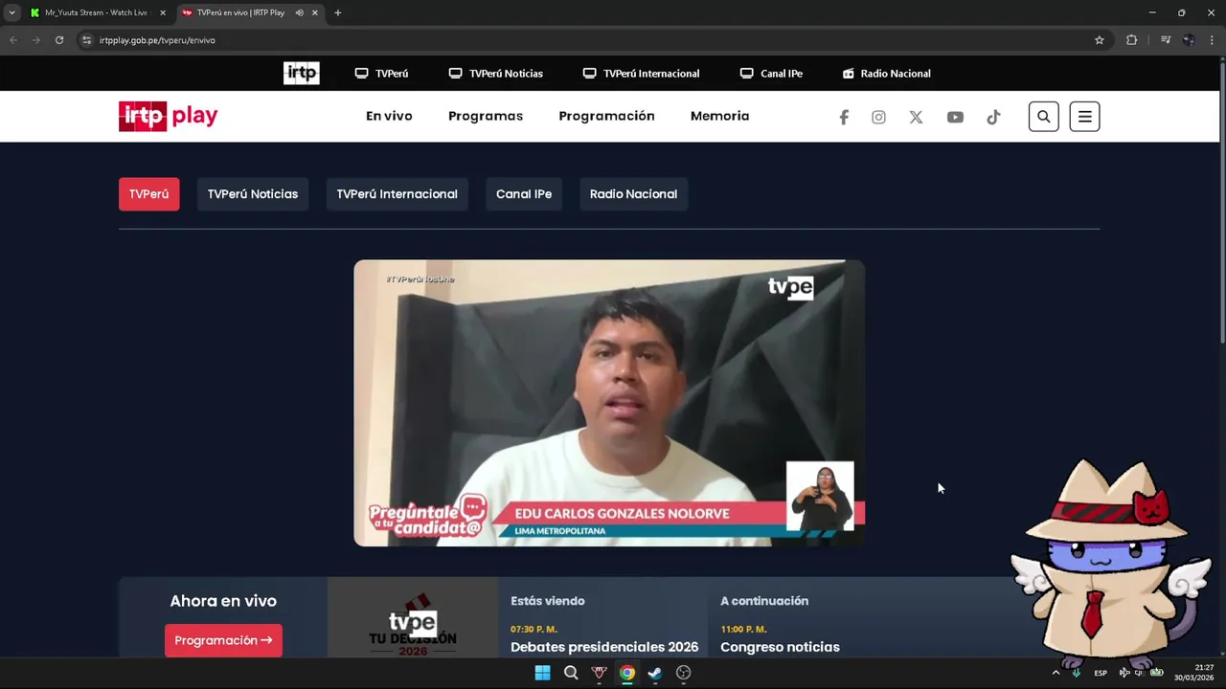Switch to Canal IPe channel tab
This screenshot has width=1226, height=689.
524,194
